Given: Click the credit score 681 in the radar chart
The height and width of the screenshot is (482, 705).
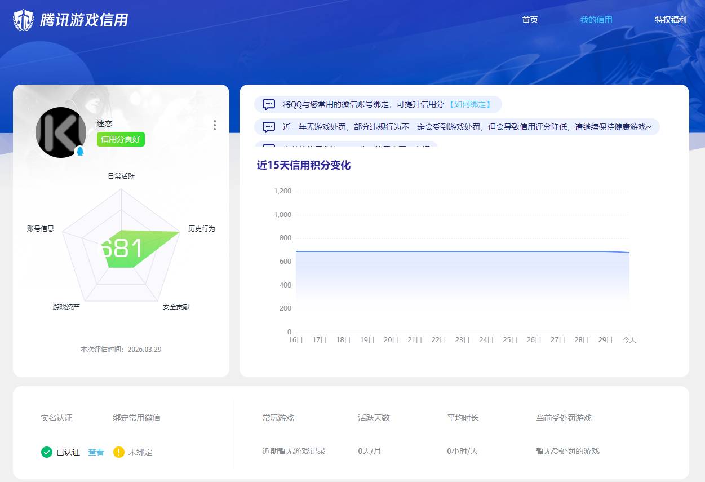Looking at the screenshot, I should pyautogui.click(x=121, y=246).
